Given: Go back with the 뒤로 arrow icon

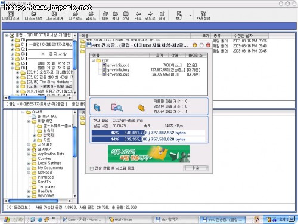Looking at the screenshot, I should [x=138, y=14].
